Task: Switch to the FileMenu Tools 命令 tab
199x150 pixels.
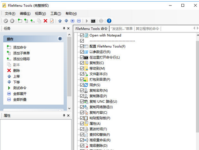Action: click(91, 29)
